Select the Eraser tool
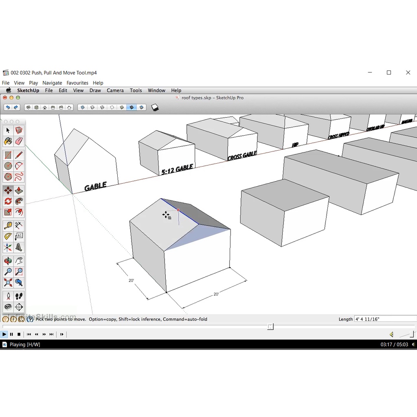 tap(19, 141)
